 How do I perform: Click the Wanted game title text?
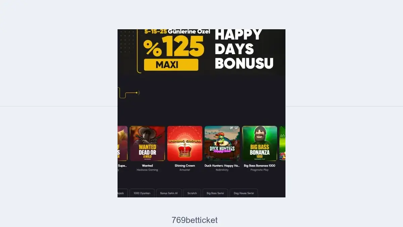147,165
